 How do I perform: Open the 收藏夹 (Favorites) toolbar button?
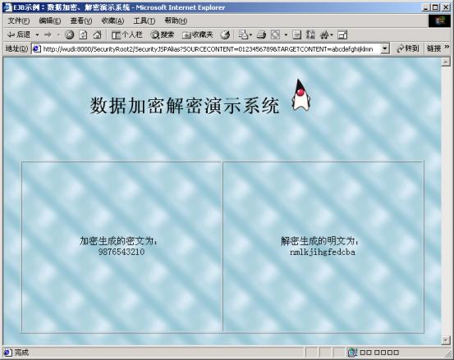click(198, 35)
